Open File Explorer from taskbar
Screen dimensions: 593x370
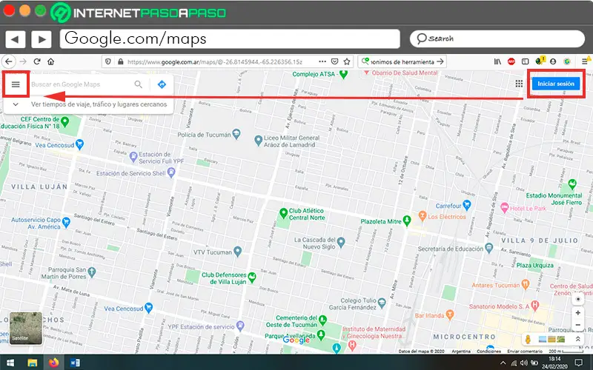coord(32,363)
